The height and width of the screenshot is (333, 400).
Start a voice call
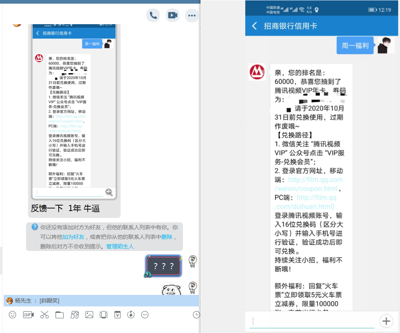(x=153, y=15)
